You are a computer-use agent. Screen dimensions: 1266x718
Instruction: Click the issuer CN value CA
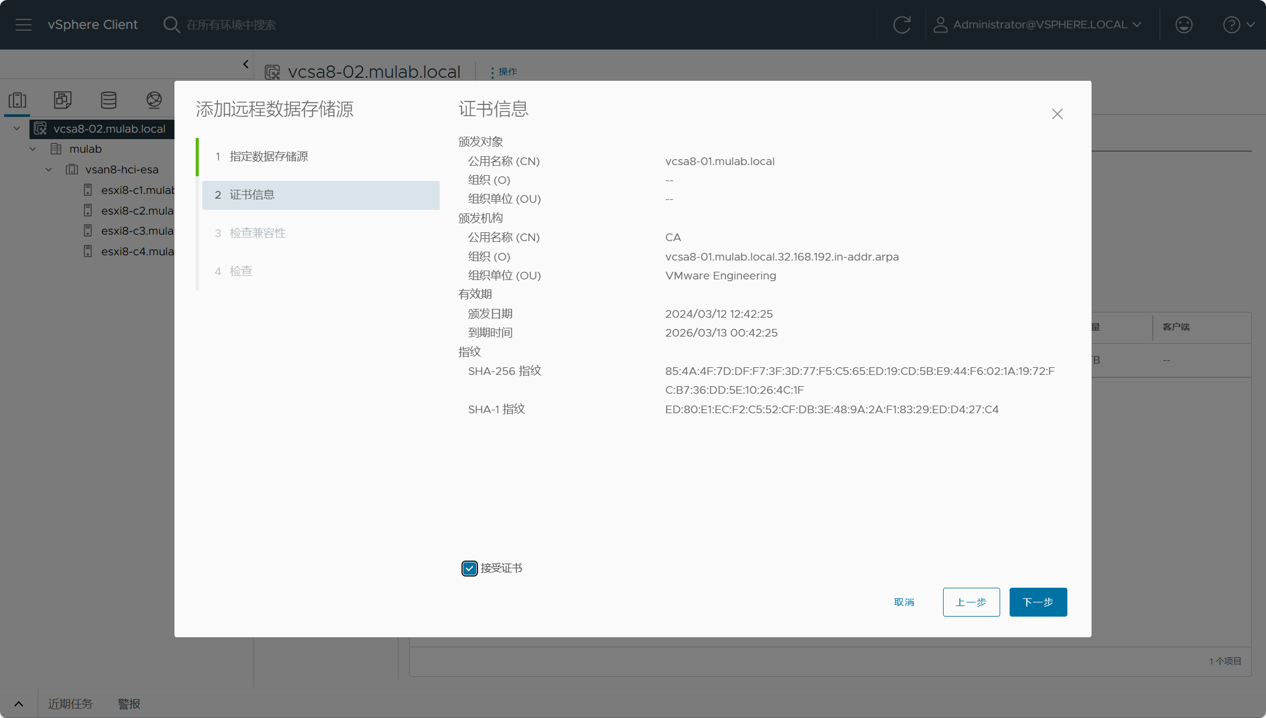click(673, 238)
